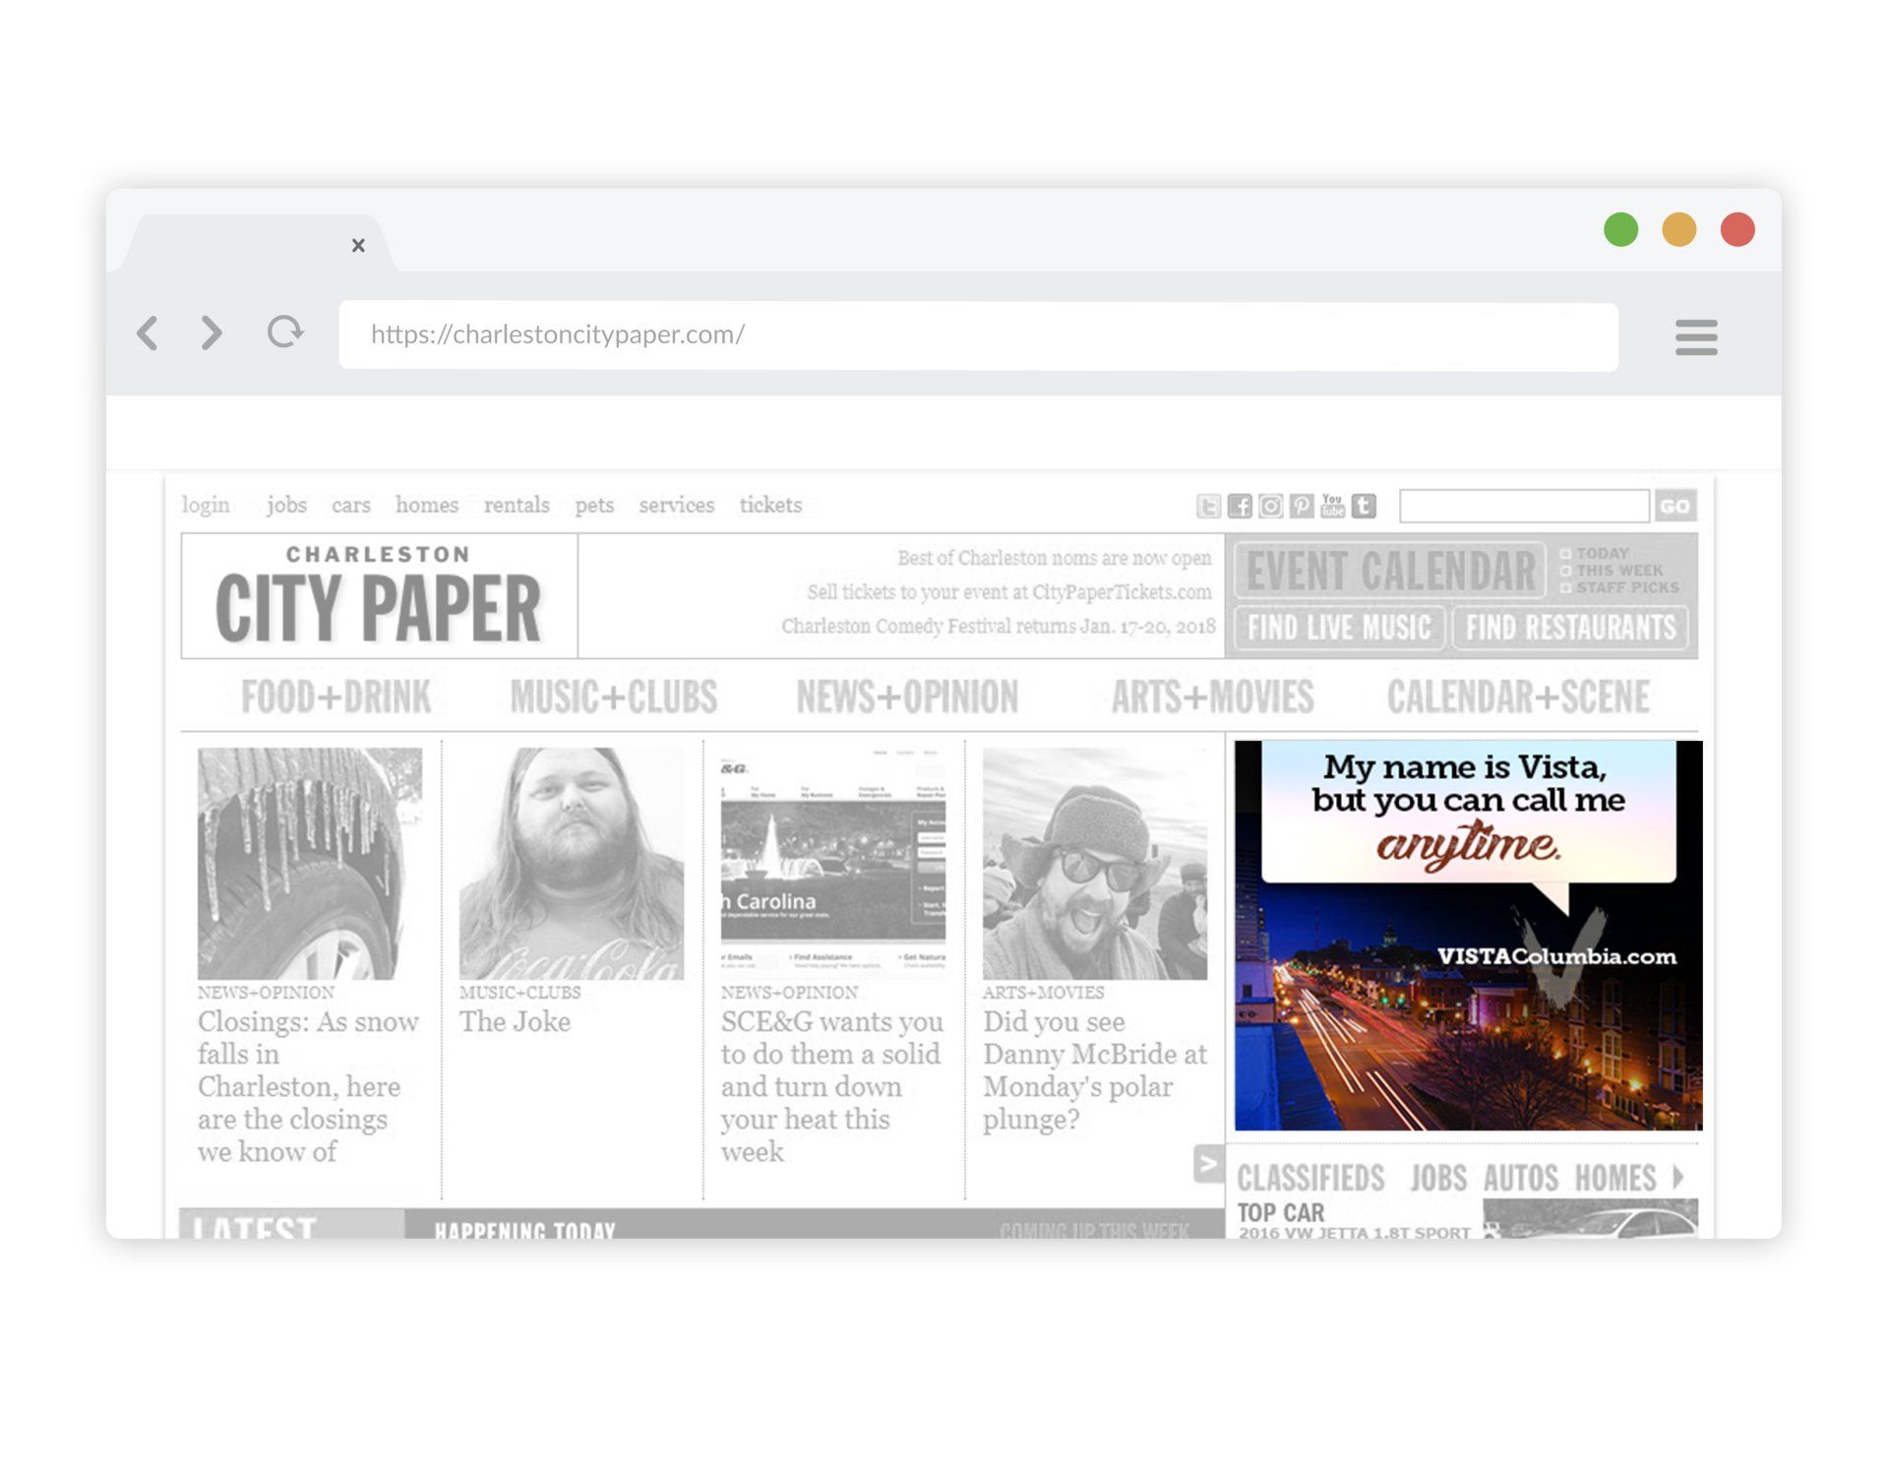Open the browser hamburger menu
1889x1460 pixels.
(x=1696, y=336)
